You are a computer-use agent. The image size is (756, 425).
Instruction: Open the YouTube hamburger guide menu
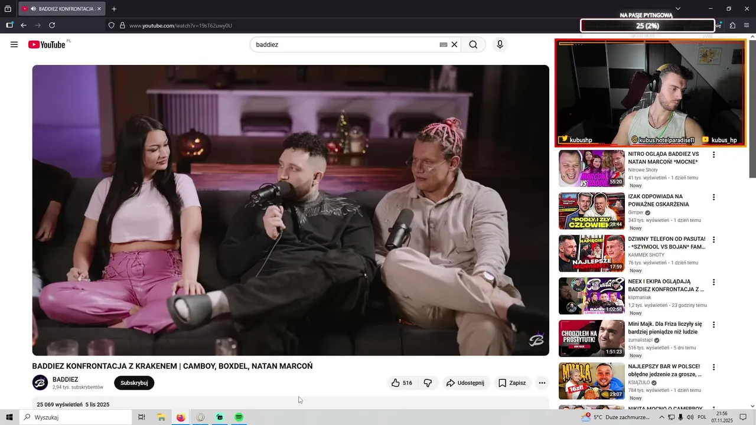(14, 44)
